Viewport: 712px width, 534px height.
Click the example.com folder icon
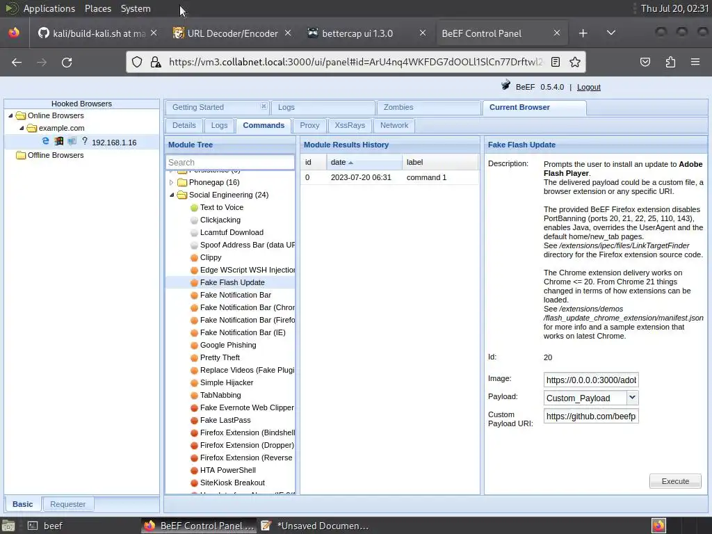(31, 128)
